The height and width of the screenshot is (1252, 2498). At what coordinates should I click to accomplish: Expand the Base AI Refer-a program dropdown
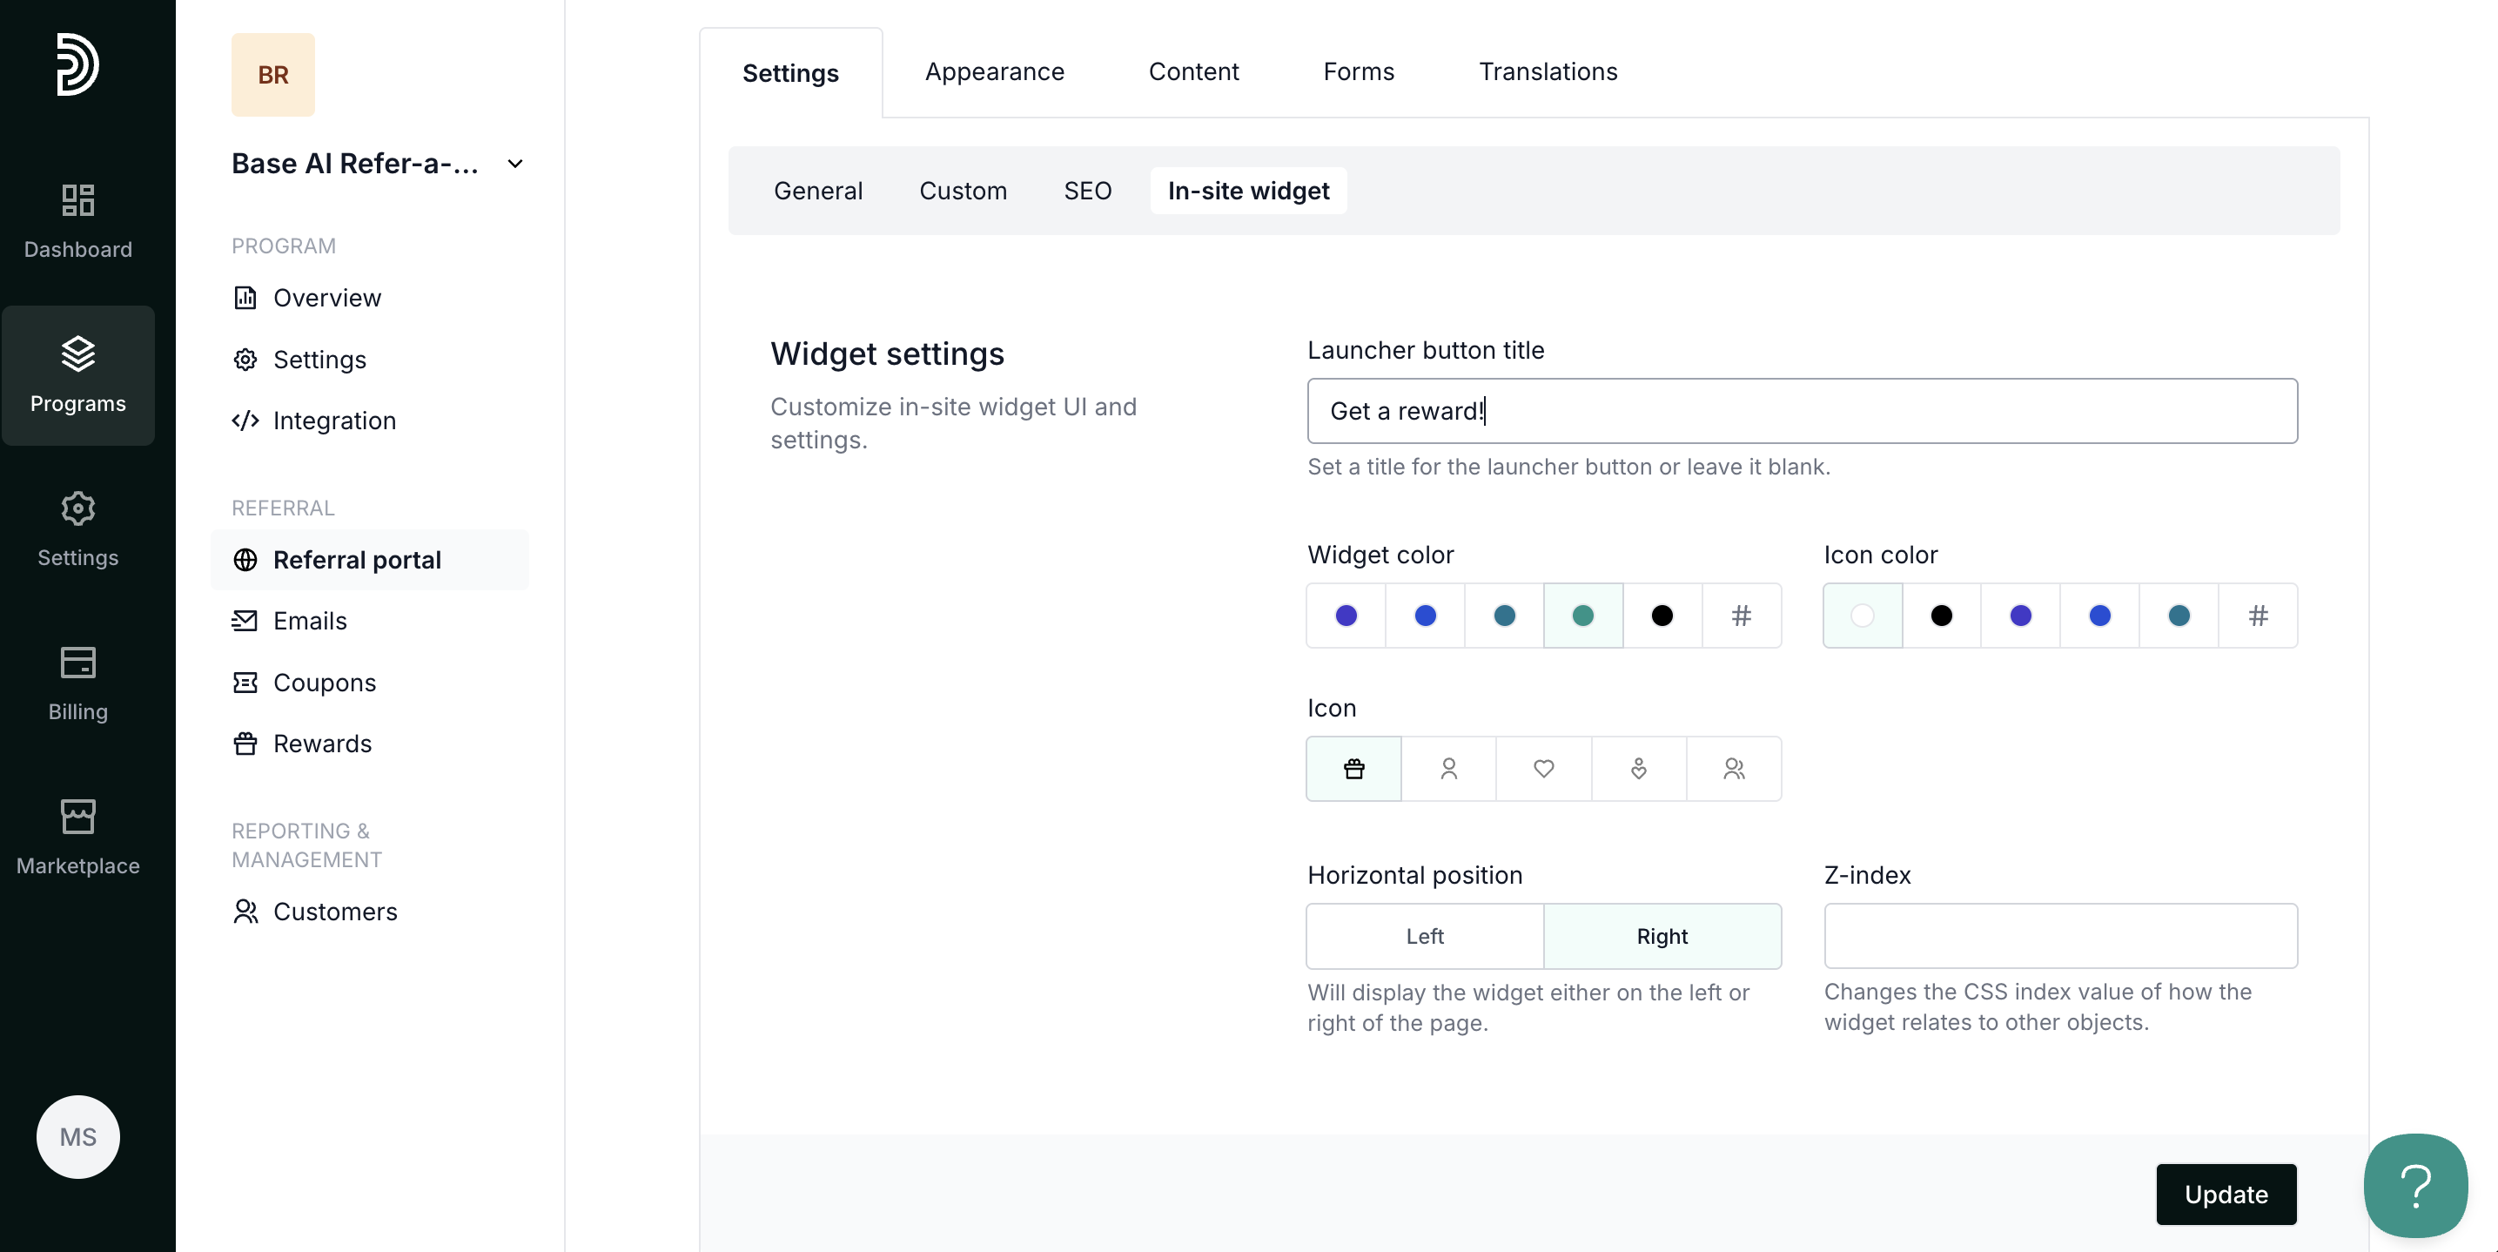pyautogui.click(x=515, y=164)
